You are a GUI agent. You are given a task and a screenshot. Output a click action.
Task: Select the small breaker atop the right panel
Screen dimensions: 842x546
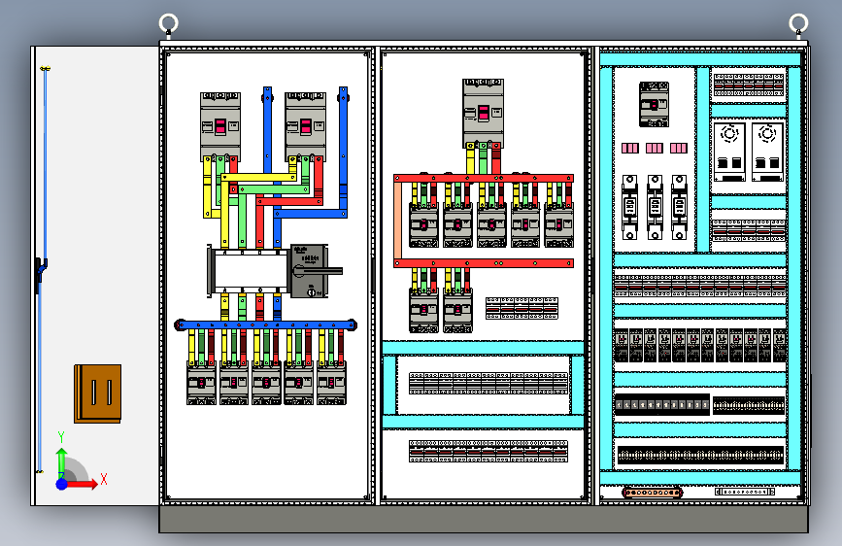pyautogui.click(x=654, y=104)
